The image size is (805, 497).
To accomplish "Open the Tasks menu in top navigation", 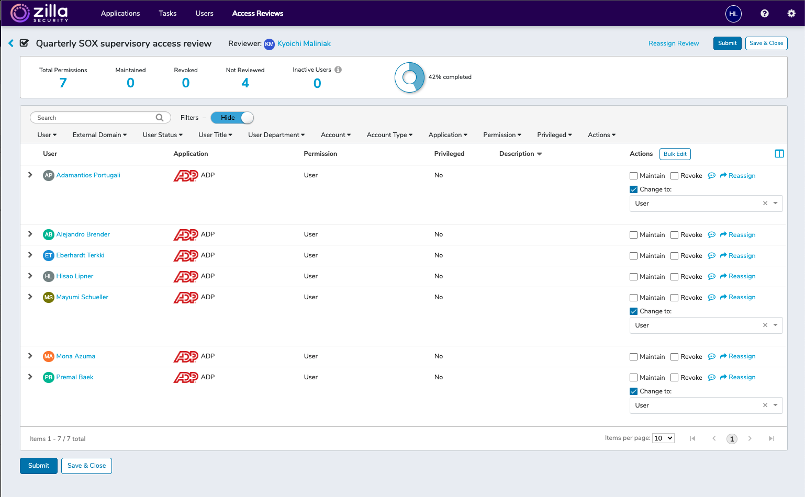I will [x=167, y=13].
